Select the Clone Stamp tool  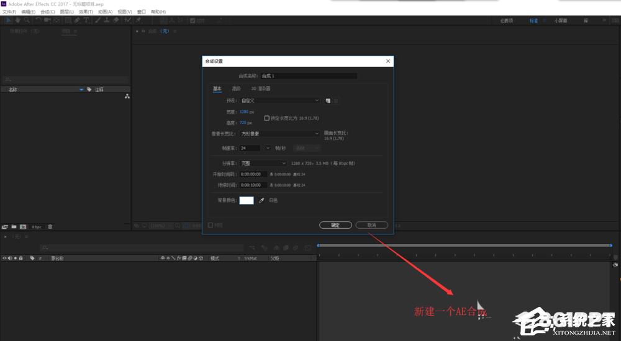(107, 20)
